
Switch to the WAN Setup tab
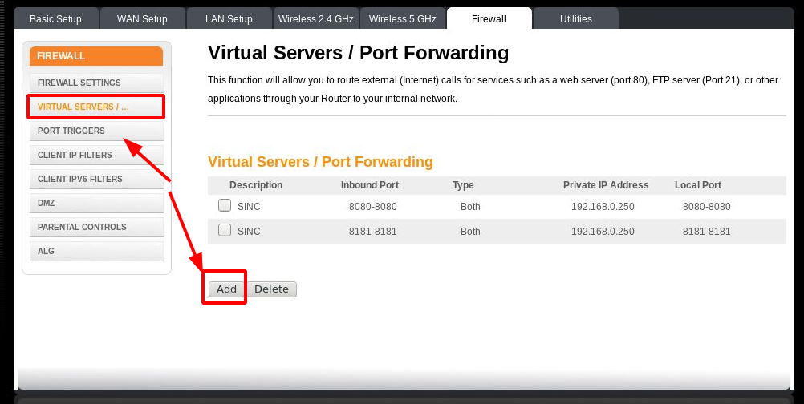(x=142, y=19)
